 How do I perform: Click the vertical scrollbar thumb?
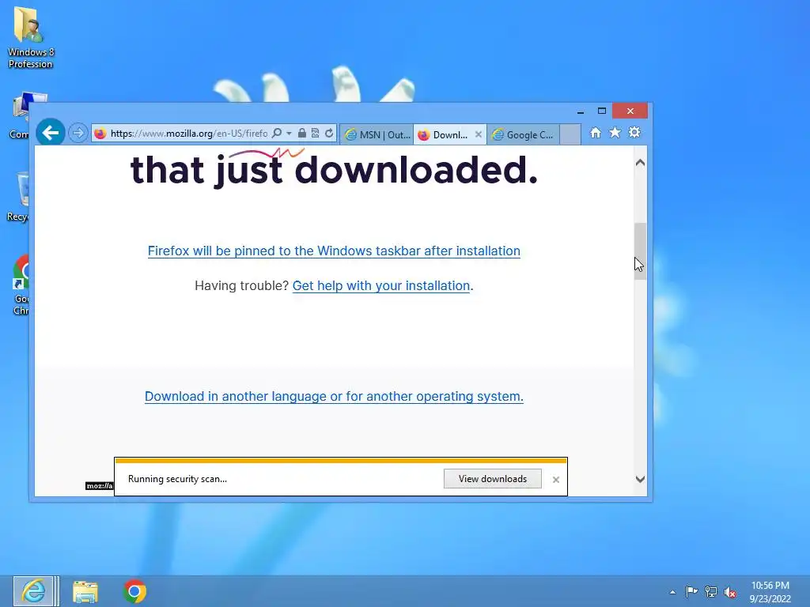point(640,251)
